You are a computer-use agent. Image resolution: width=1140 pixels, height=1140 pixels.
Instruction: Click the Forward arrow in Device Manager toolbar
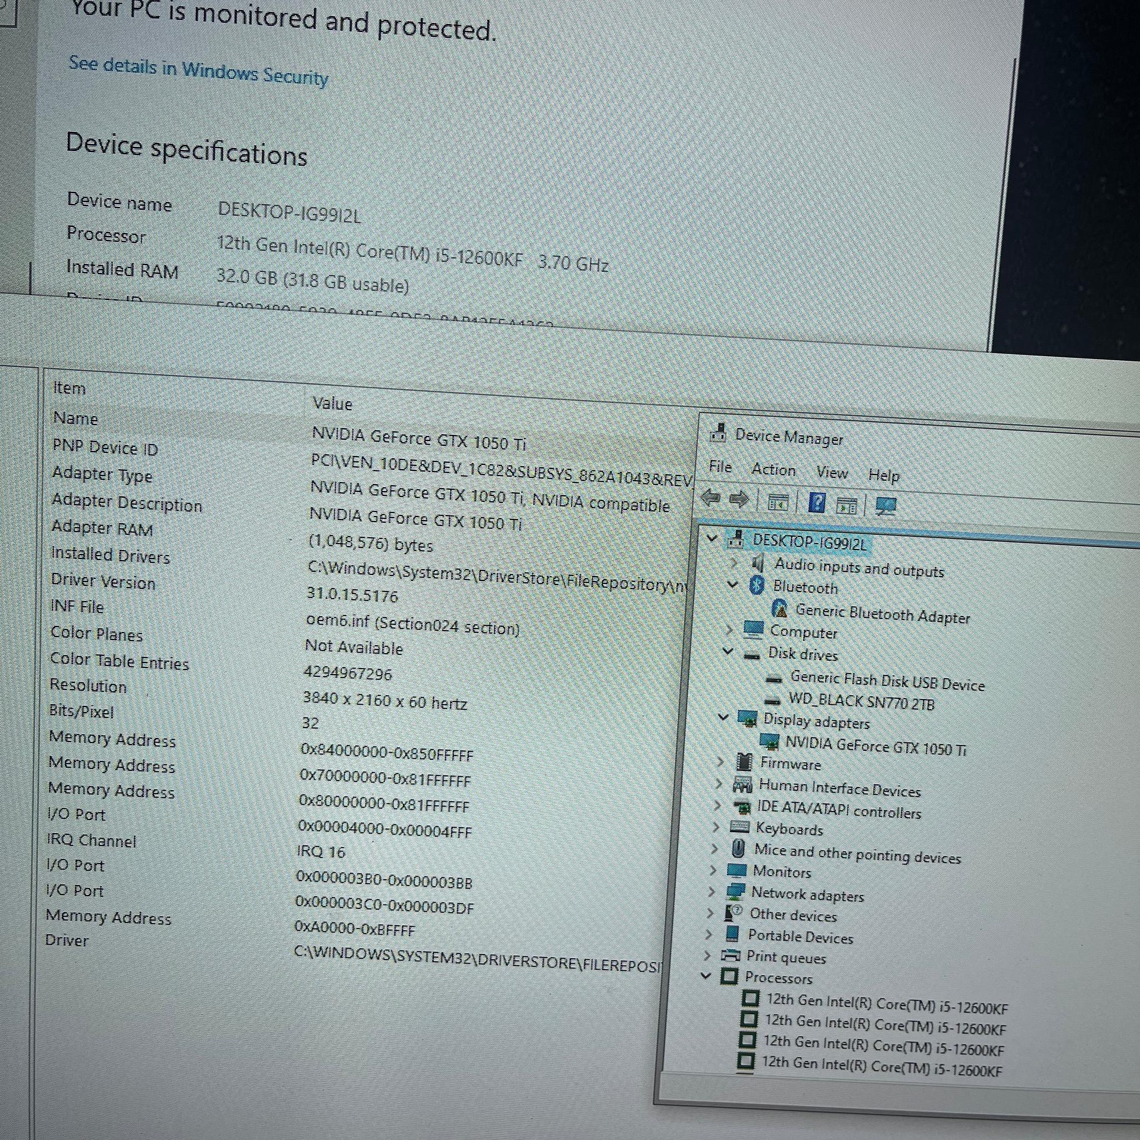[739, 500]
